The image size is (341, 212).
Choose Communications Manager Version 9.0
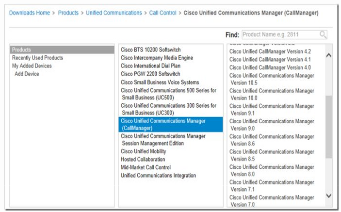[272, 125]
